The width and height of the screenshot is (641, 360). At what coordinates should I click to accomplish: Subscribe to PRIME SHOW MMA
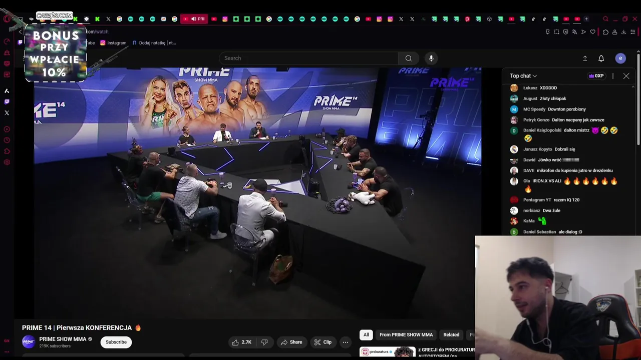point(116,342)
